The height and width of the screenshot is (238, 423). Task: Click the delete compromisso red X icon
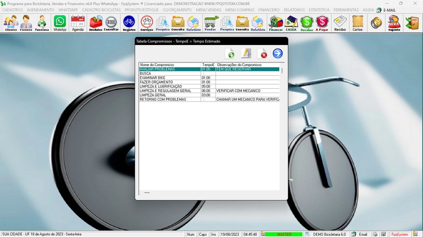pyautogui.click(x=262, y=53)
